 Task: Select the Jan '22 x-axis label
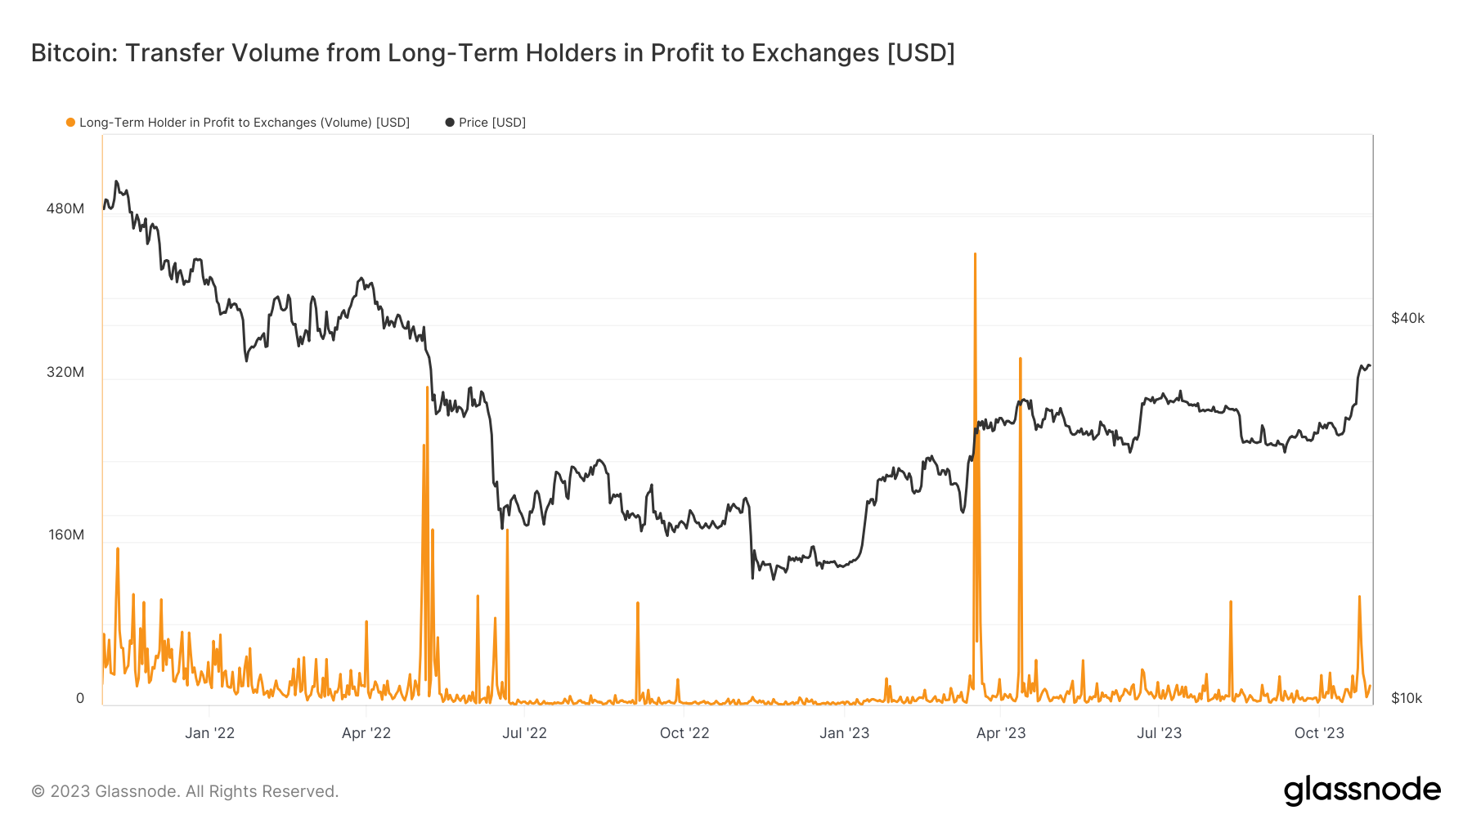[209, 733]
